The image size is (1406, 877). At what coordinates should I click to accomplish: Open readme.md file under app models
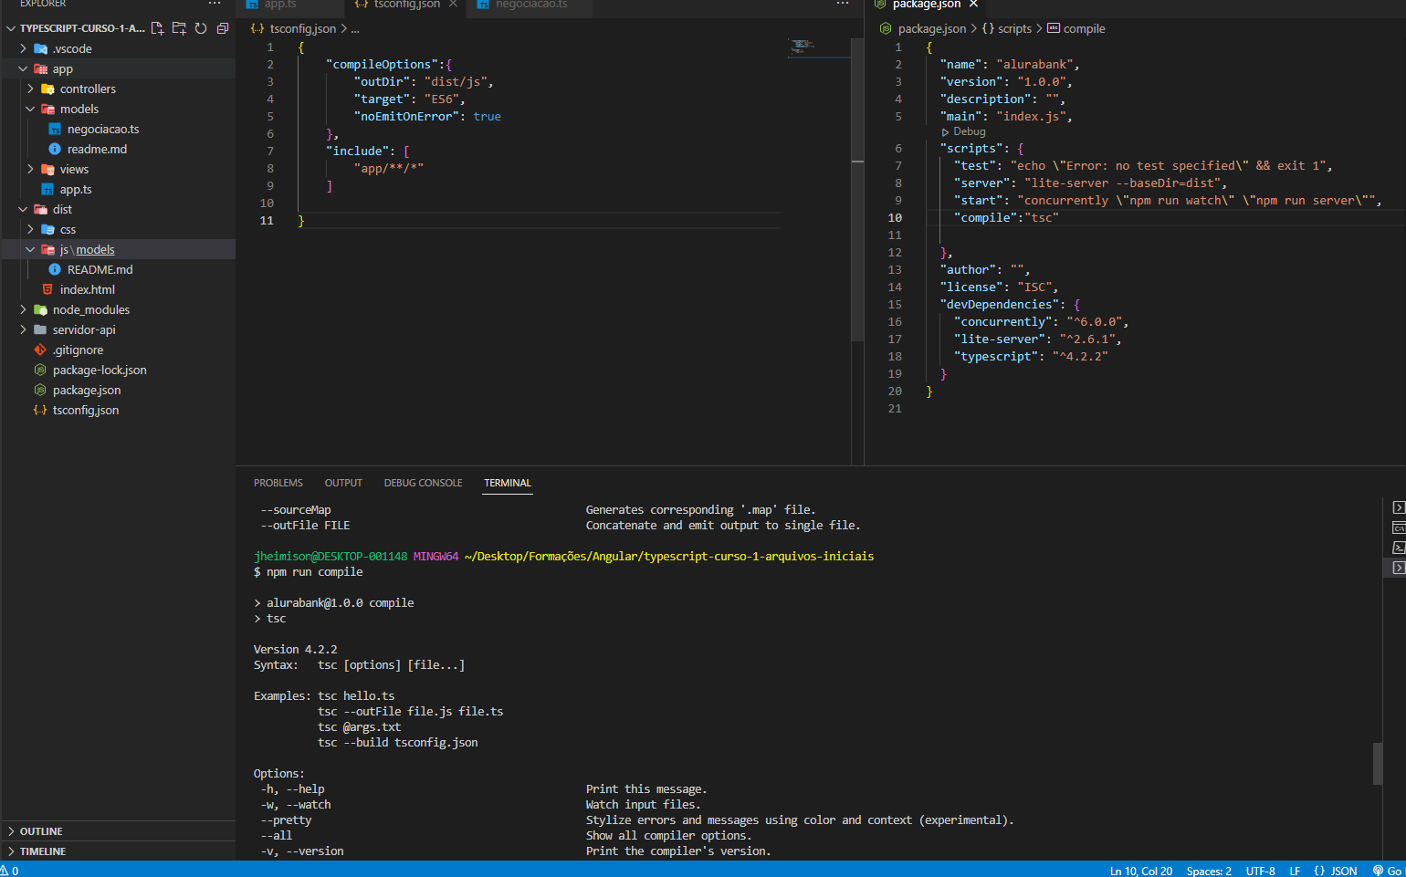[97, 150]
